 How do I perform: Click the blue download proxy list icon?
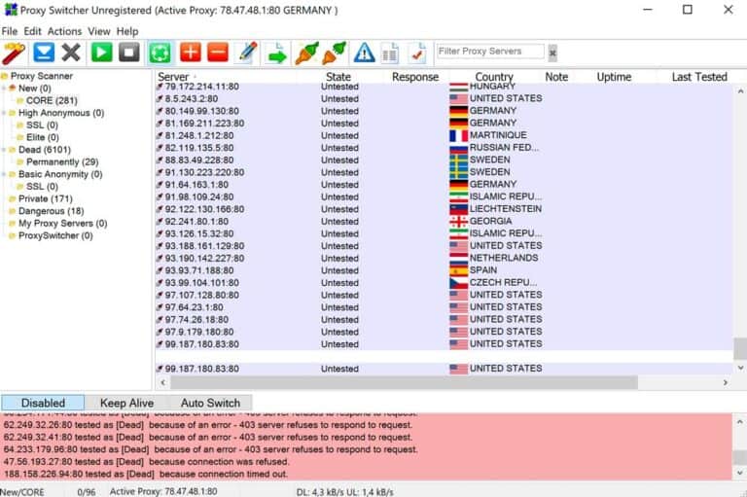(x=44, y=53)
